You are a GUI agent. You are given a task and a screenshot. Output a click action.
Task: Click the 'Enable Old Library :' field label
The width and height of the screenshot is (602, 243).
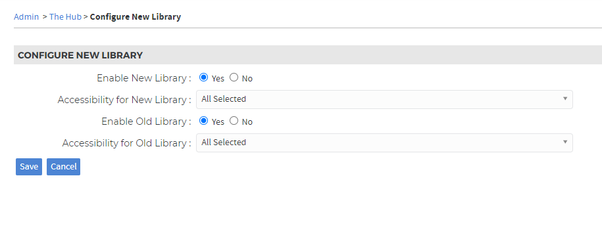click(146, 121)
